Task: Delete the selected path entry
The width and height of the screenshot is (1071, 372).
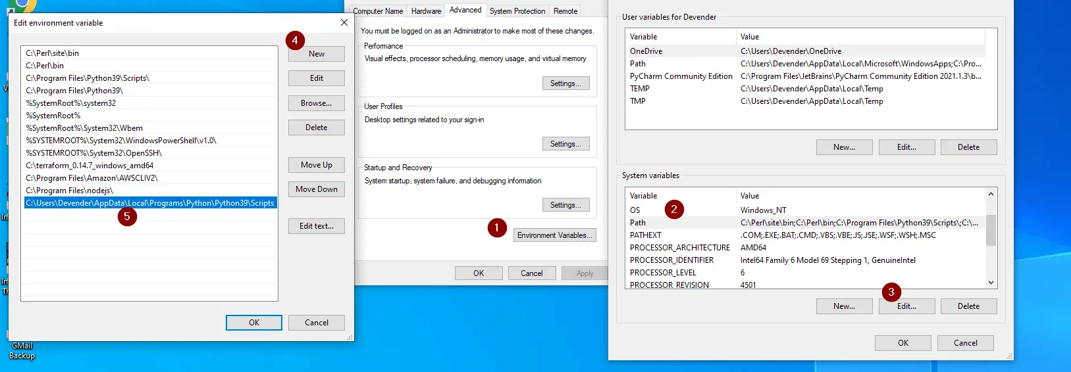Action: click(316, 128)
